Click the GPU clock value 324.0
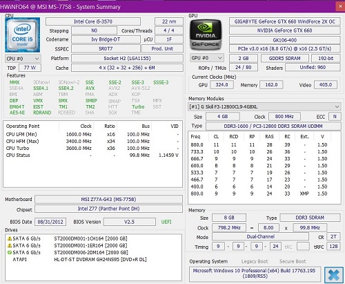The image size is (345, 284). [221, 85]
